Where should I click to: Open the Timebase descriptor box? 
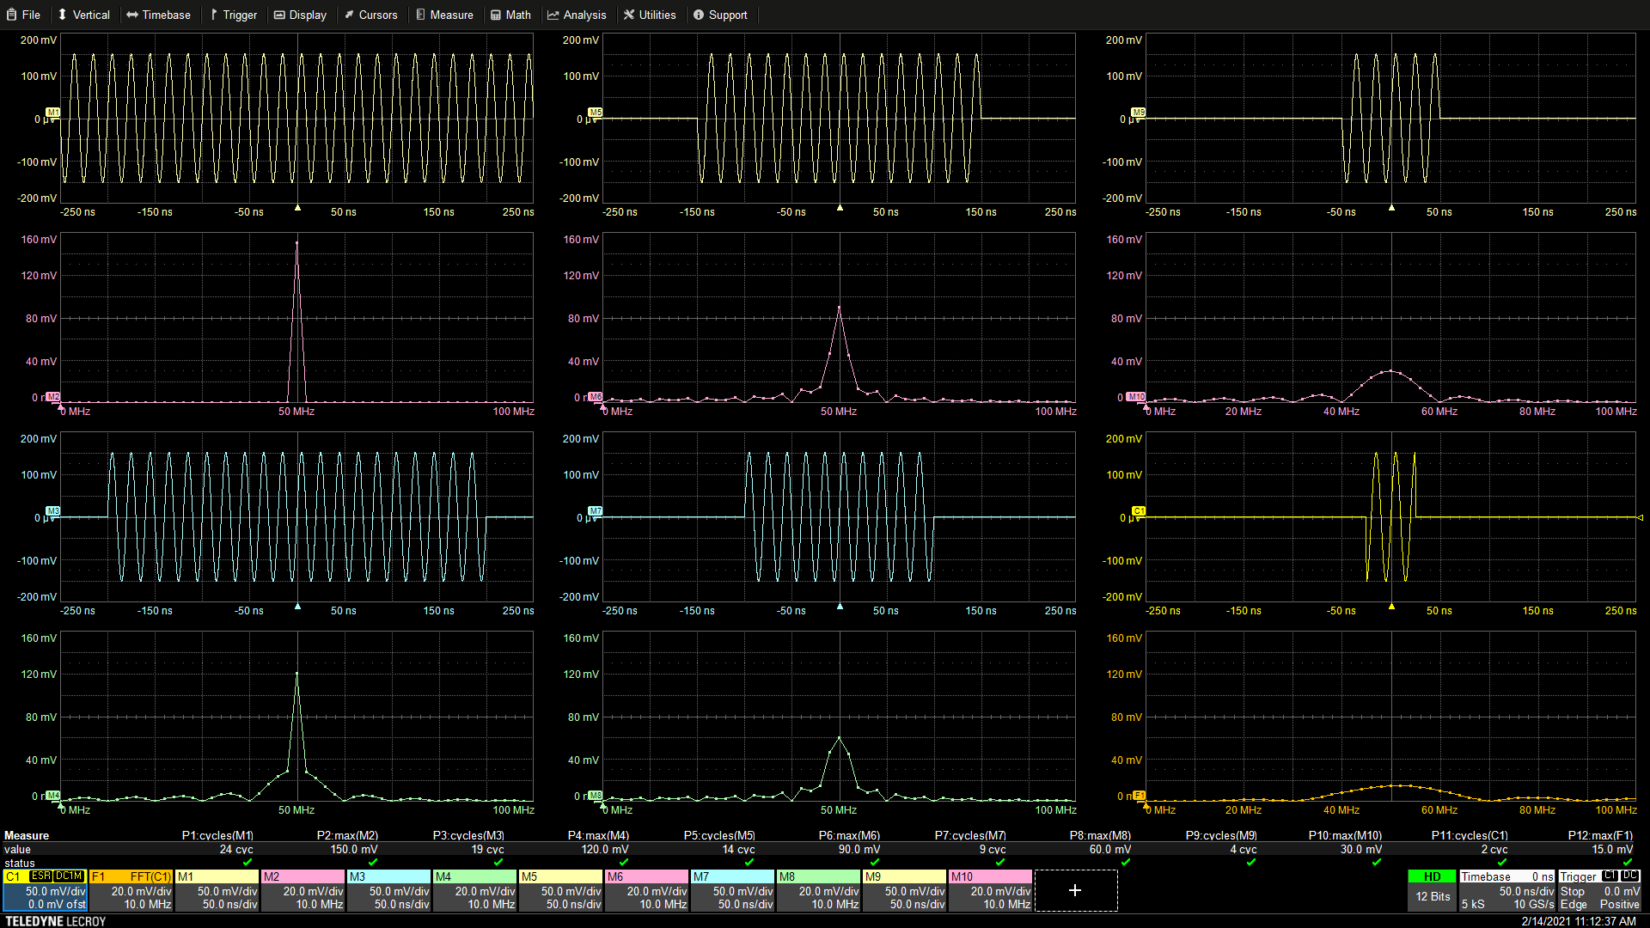tap(1506, 890)
